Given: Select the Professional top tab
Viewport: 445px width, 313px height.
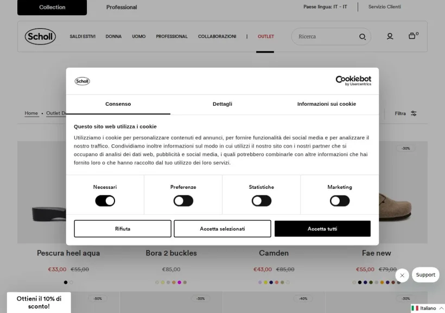Looking at the screenshot, I should coord(122,8).
